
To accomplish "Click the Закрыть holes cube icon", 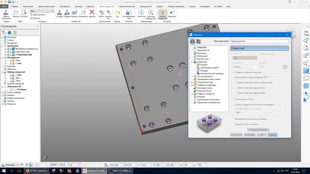I will coord(74,13).
